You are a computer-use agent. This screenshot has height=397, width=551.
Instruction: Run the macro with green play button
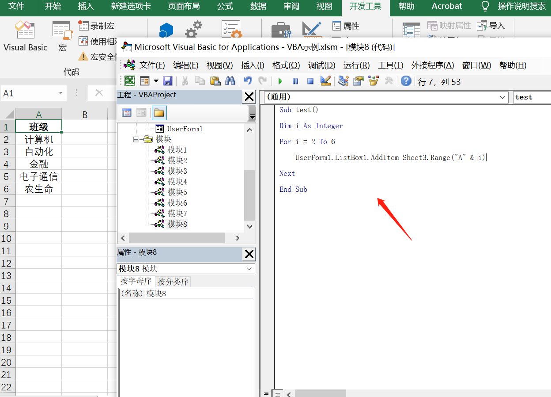tap(280, 81)
